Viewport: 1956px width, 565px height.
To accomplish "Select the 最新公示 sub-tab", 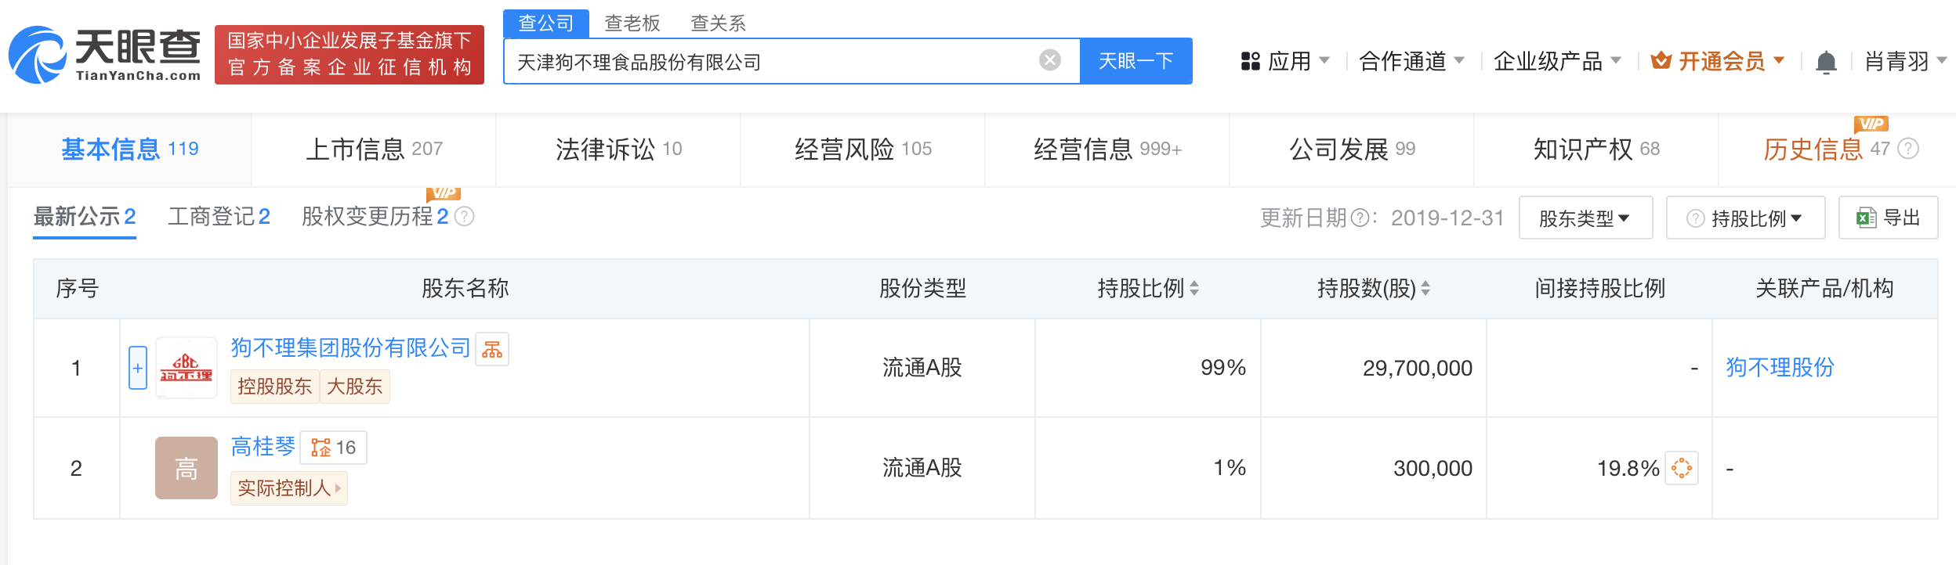I will point(85,217).
